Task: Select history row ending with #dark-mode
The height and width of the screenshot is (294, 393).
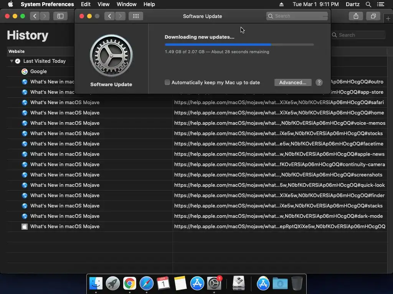Action: [197, 216]
